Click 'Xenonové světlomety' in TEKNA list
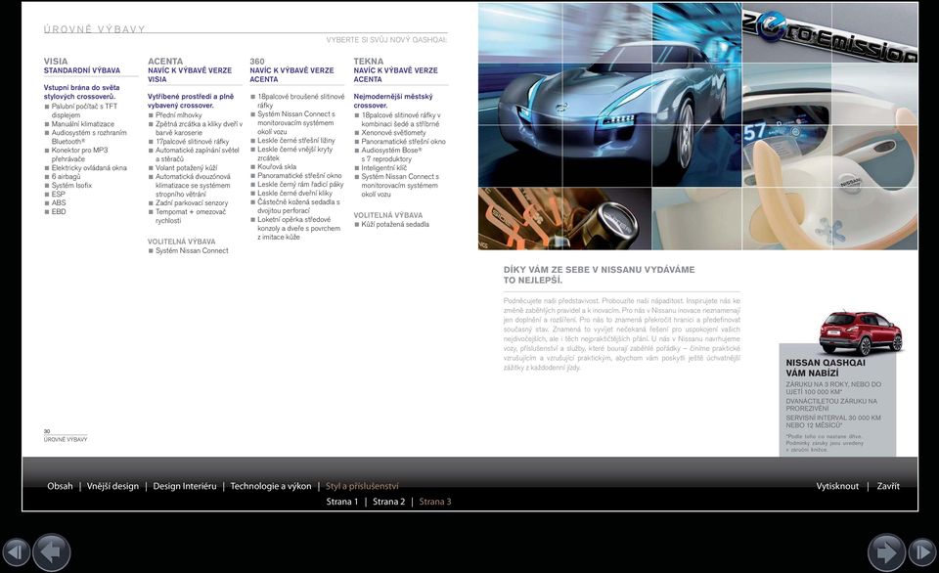 point(393,133)
